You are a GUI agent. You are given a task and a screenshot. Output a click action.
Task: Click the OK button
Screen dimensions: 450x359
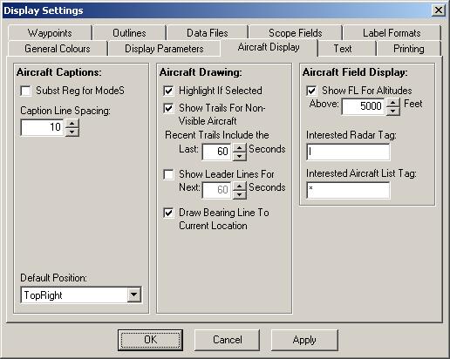[150, 340]
